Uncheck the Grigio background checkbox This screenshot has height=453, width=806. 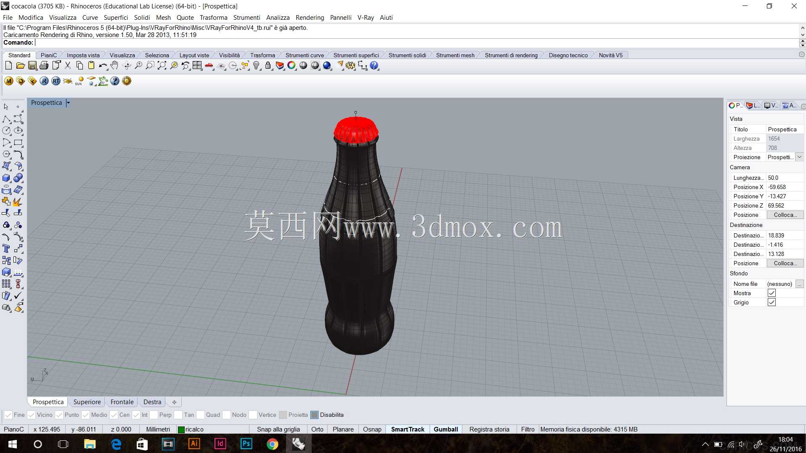coord(772,302)
